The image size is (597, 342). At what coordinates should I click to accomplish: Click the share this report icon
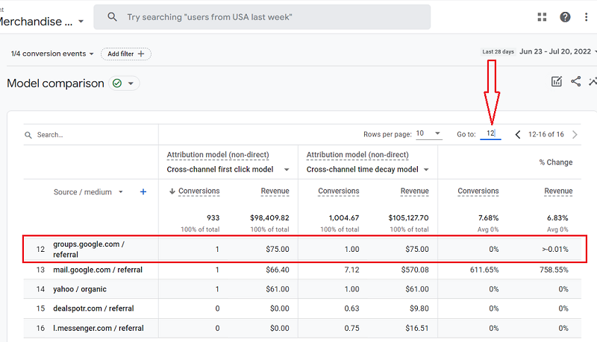[575, 81]
